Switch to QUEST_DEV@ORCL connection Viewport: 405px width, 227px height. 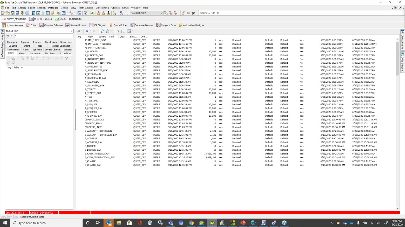15,19
